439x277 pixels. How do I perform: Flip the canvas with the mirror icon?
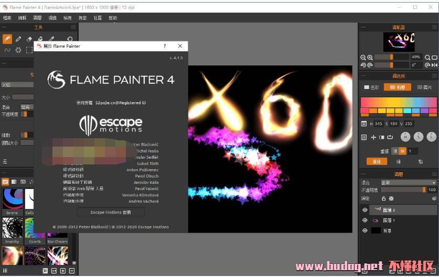click(x=434, y=65)
